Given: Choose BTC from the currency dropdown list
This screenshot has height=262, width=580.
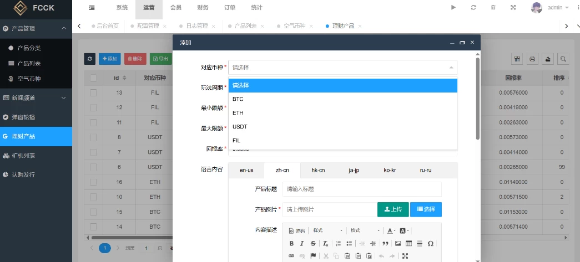Looking at the screenshot, I should 343,99.
